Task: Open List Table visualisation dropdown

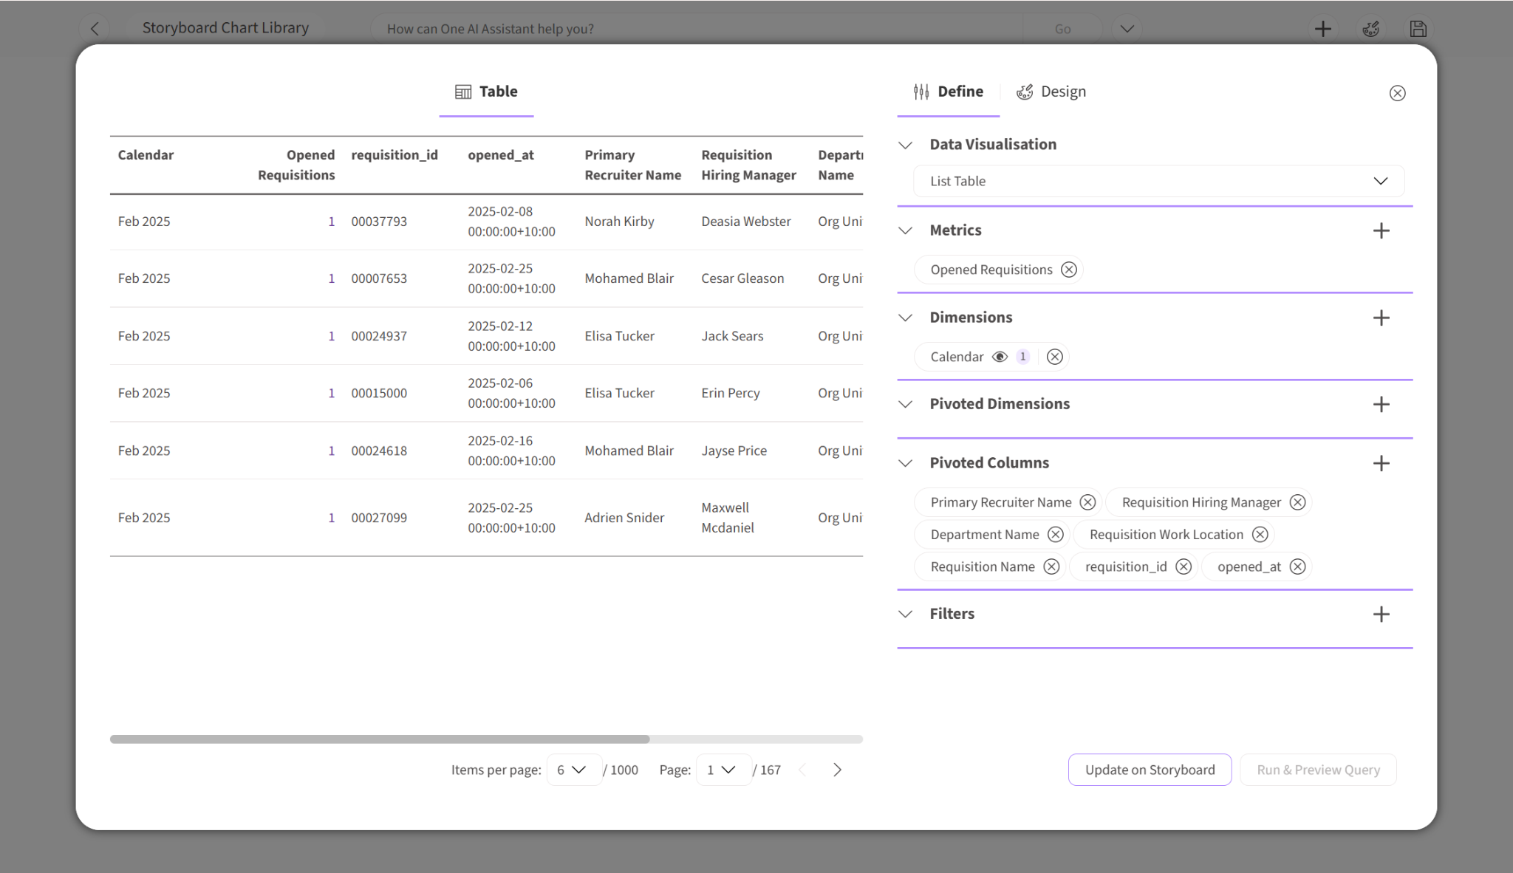Action: point(1158,181)
